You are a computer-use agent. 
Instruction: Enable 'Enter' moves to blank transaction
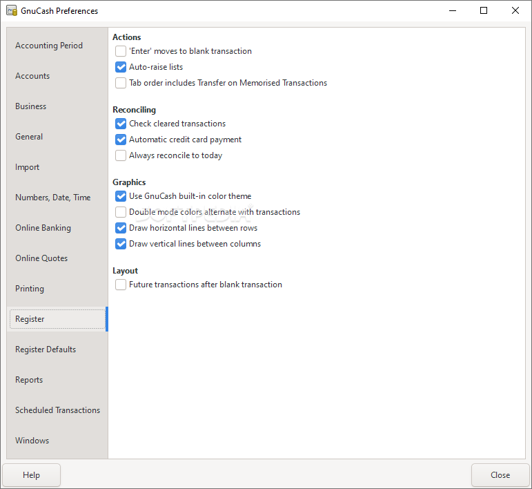(121, 51)
